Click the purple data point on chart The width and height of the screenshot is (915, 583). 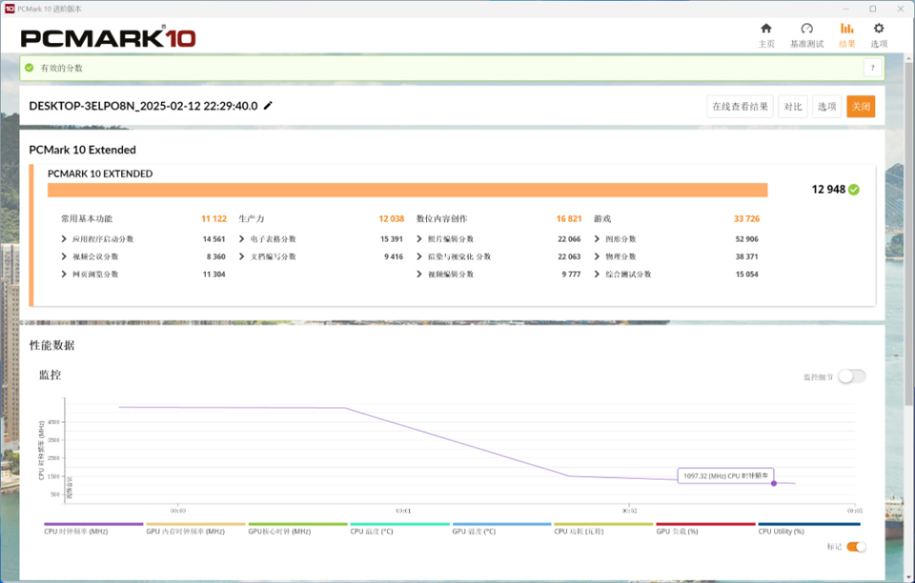click(774, 483)
